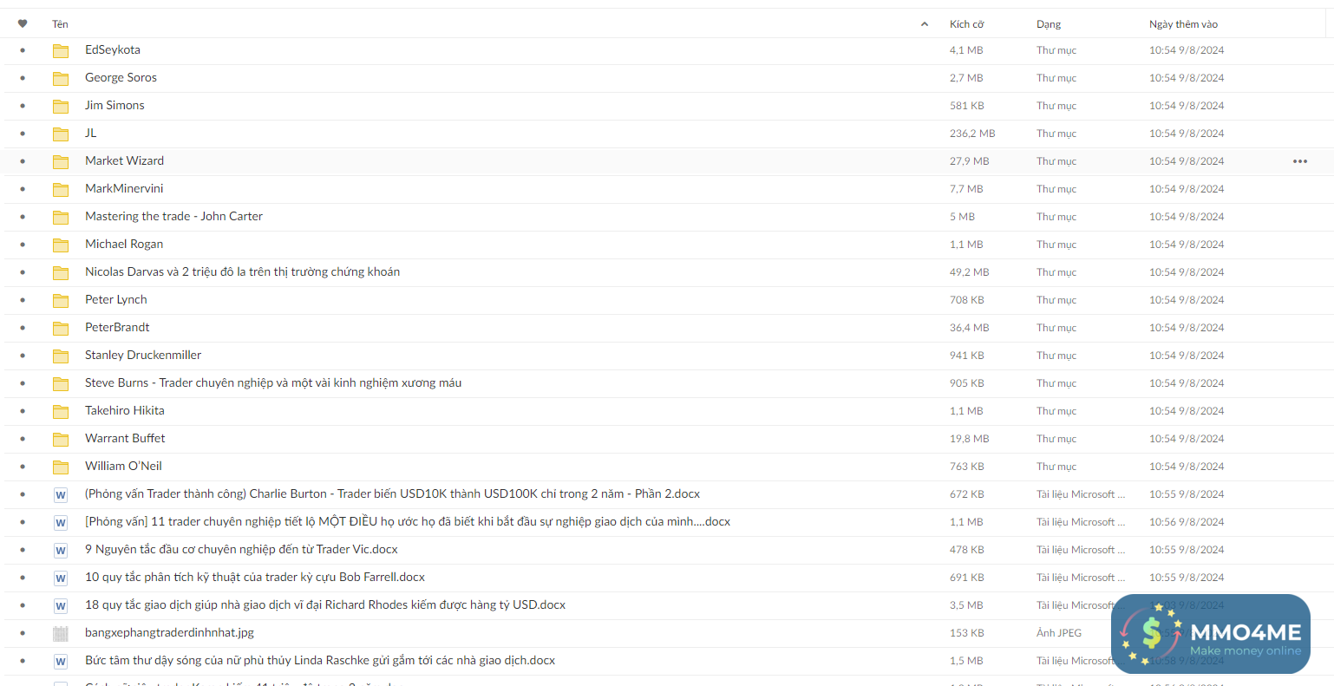Click the JL folder icon
This screenshot has width=1334, height=686.
[x=61, y=134]
